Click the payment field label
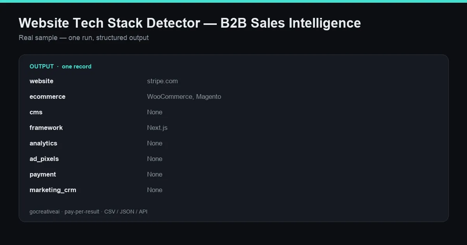467x245 pixels. point(43,174)
